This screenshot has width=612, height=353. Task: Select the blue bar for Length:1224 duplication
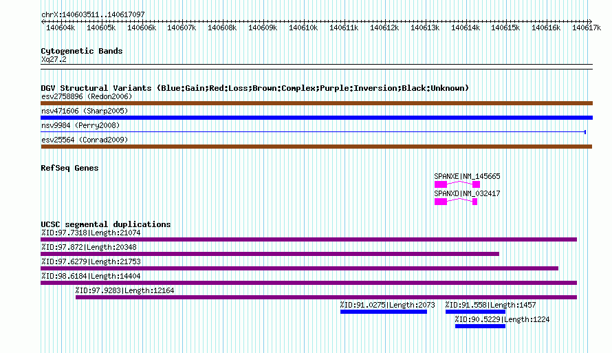[481, 326]
